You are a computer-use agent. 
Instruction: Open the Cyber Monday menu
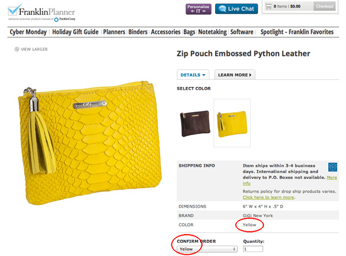(x=28, y=32)
